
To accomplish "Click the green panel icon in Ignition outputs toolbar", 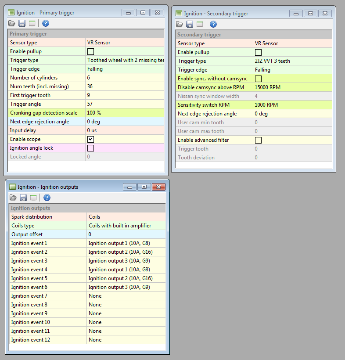I will click(33, 198).
